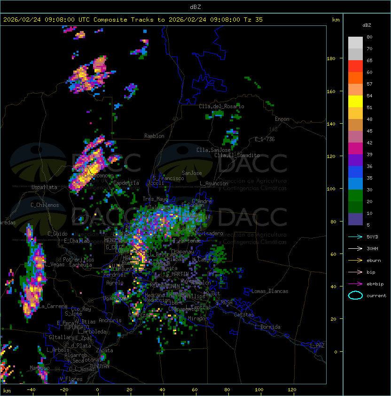The height and width of the screenshot is (396, 391).
Task: Pick the purple swatch in dBZ scale
Action: tap(355, 160)
